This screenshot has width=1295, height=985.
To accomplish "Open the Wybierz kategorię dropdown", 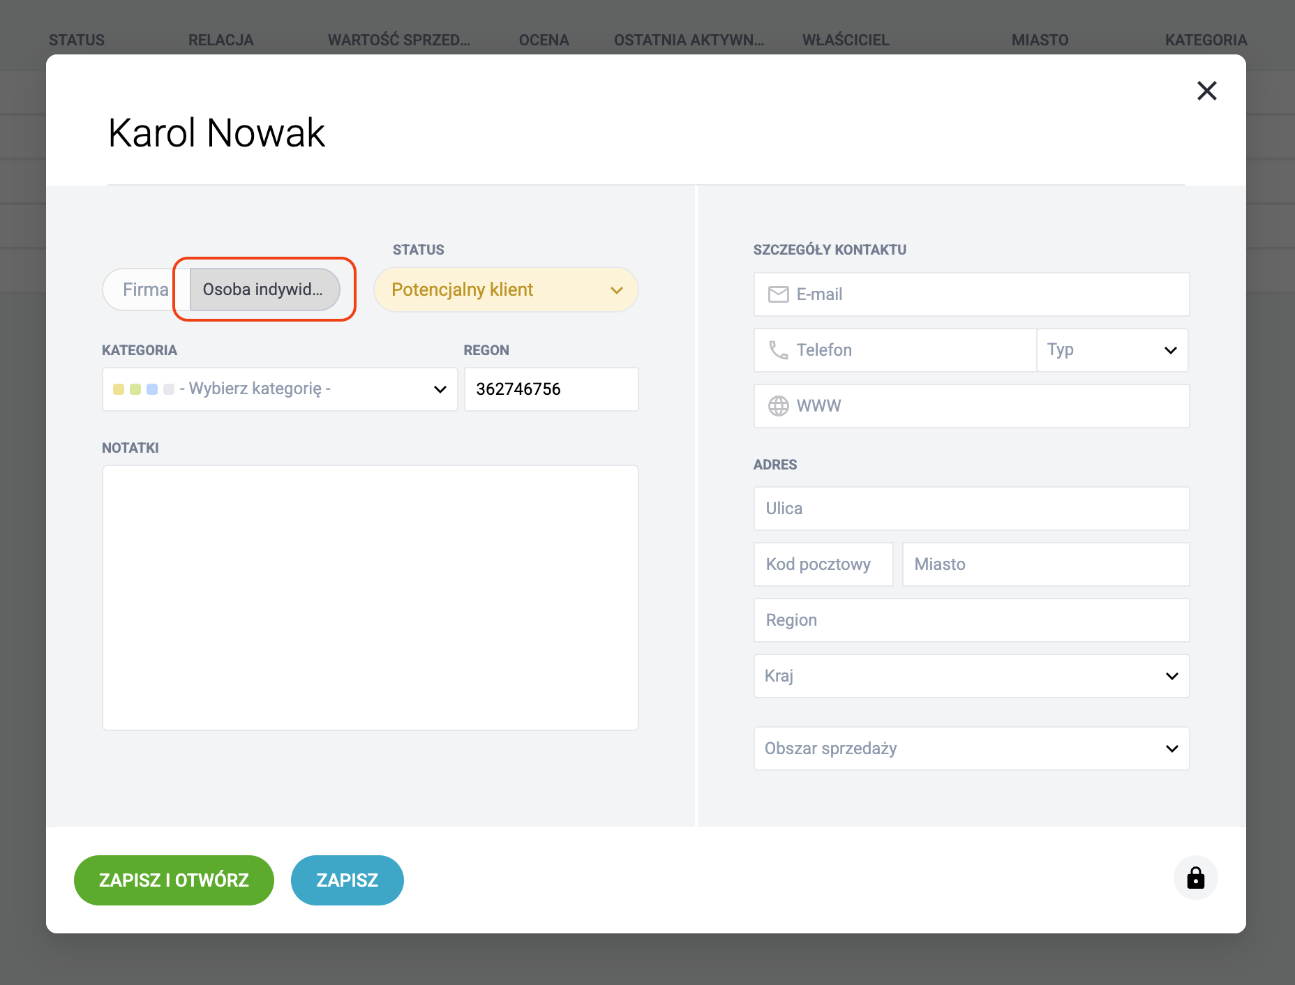I will click(x=280, y=389).
